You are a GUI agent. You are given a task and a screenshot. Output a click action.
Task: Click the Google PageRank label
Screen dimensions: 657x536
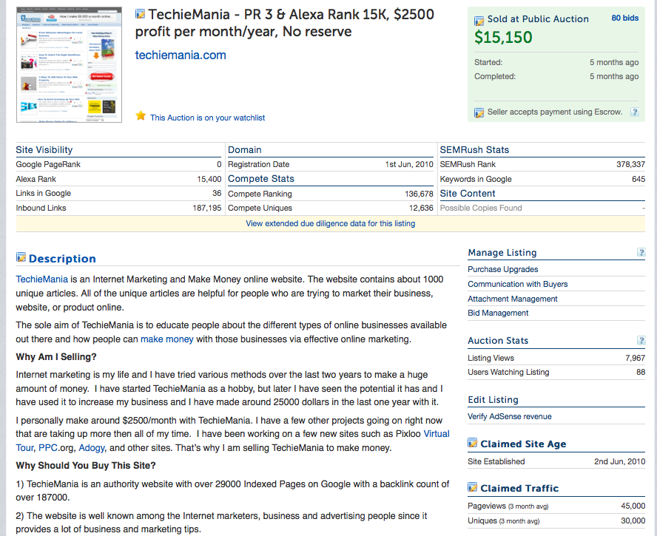tap(48, 165)
